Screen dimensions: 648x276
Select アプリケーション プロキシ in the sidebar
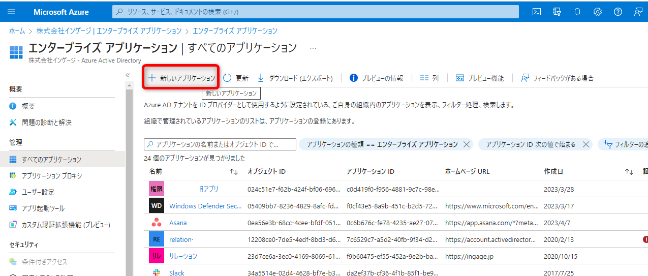[x=63, y=176]
